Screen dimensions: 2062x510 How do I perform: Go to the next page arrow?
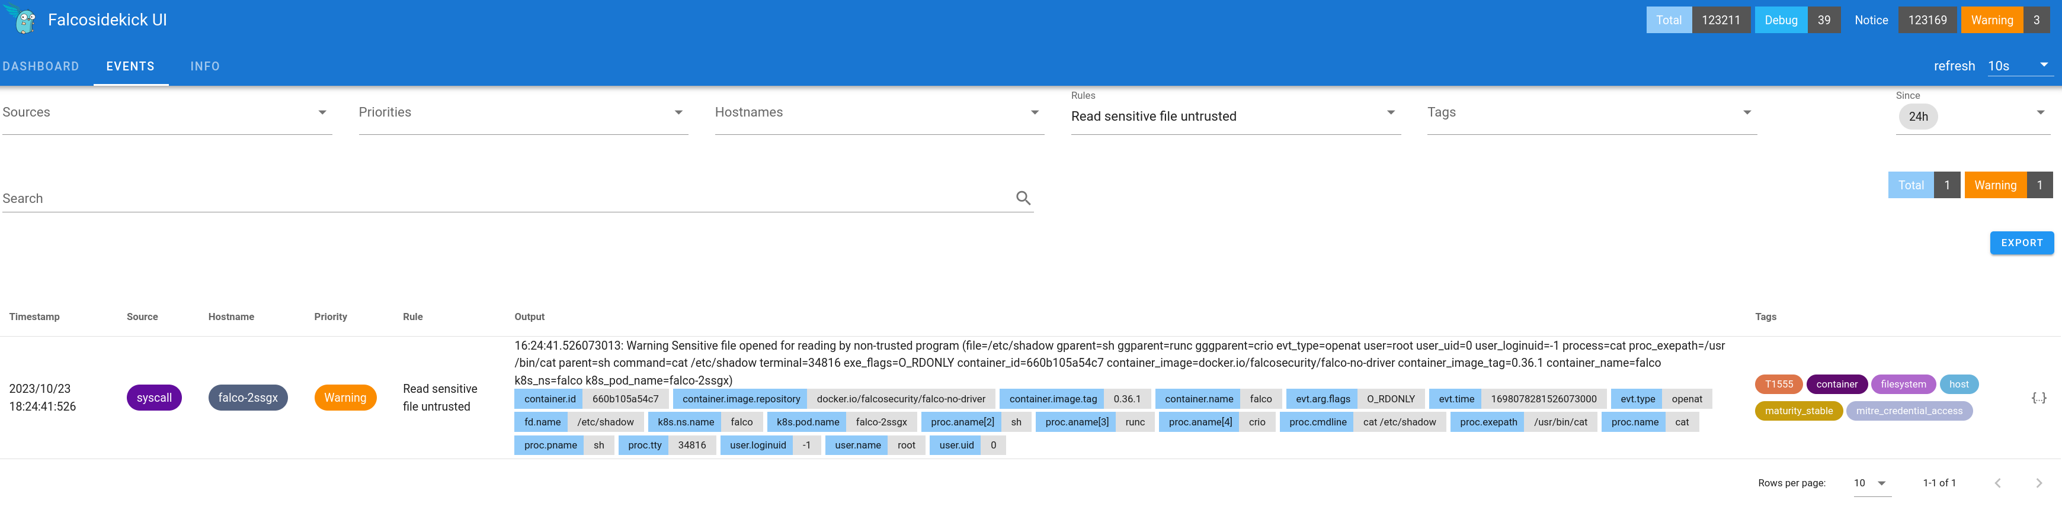pos(2038,483)
